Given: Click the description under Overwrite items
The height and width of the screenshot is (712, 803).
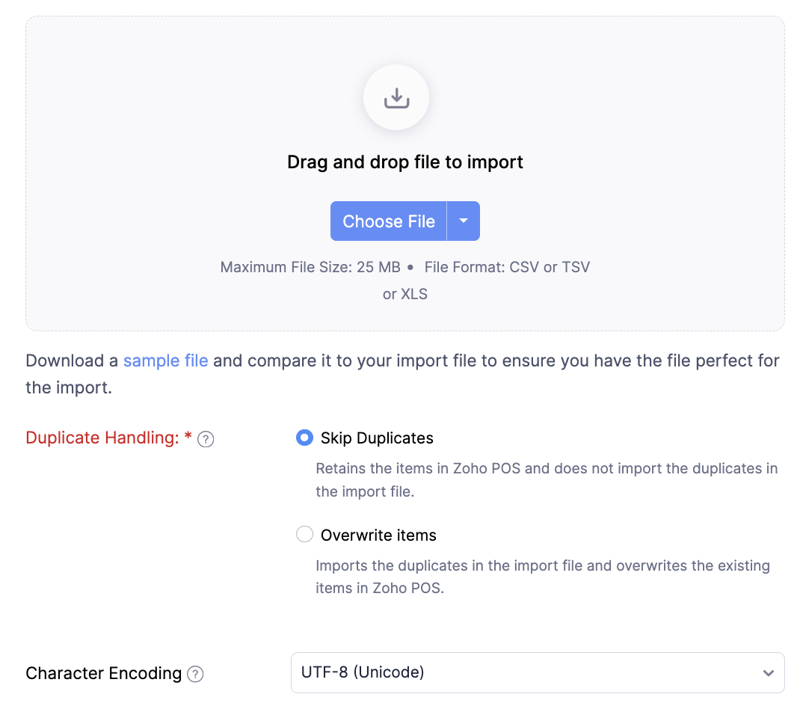Looking at the screenshot, I should [x=542, y=577].
